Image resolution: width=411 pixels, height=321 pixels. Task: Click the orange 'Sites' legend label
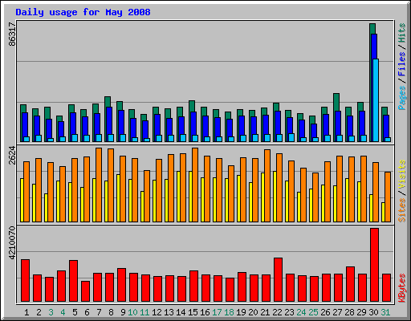402,210
